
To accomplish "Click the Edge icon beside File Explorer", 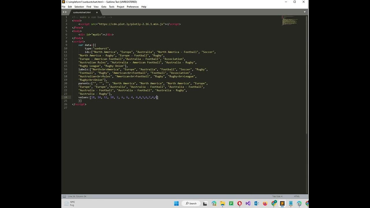I will point(214,203).
